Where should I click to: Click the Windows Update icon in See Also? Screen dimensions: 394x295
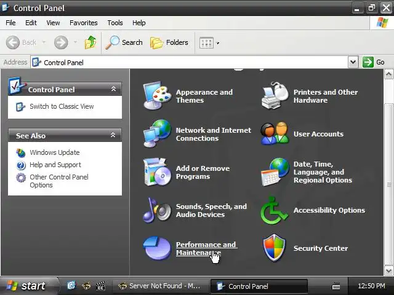20,152
